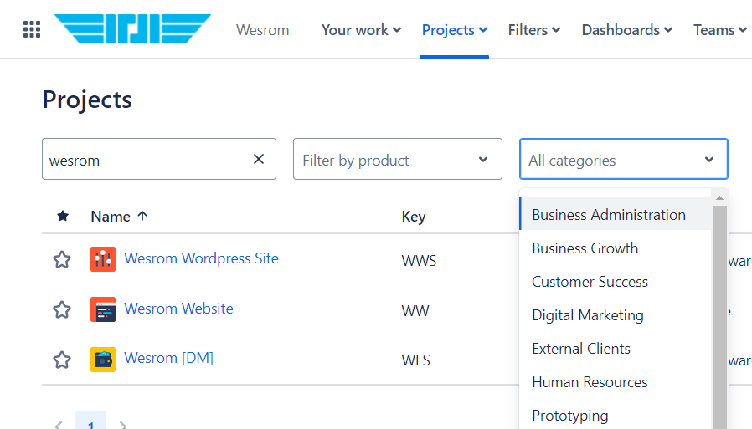The image size is (752, 429).
Task: Click the category list scrollbar up arrow
Action: coord(719,197)
